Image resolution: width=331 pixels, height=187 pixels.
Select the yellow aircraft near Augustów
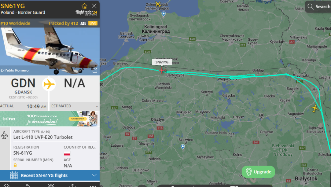[x=315, y=109]
